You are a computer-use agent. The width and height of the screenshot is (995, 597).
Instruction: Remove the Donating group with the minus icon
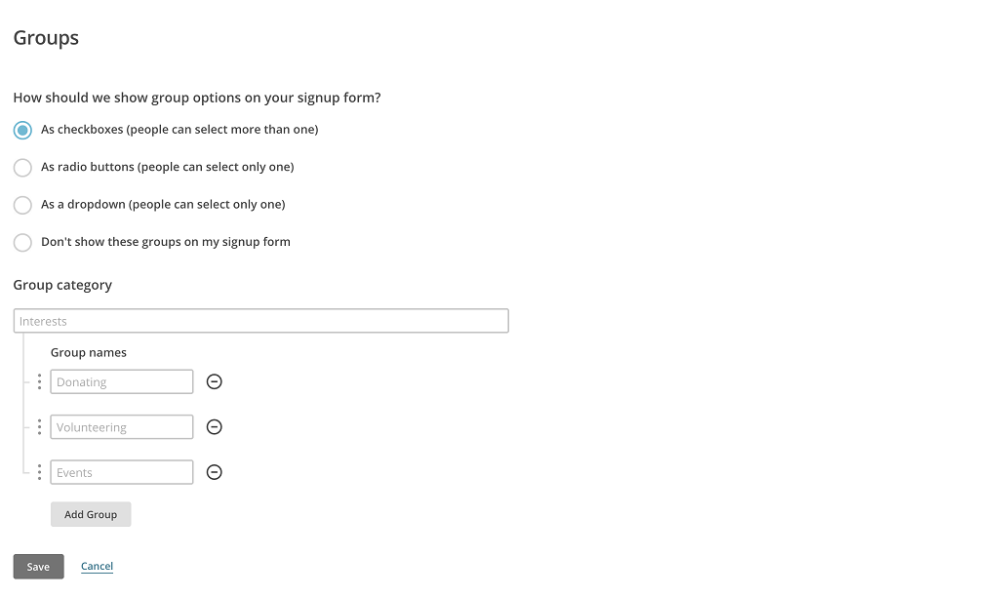point(214,381)
